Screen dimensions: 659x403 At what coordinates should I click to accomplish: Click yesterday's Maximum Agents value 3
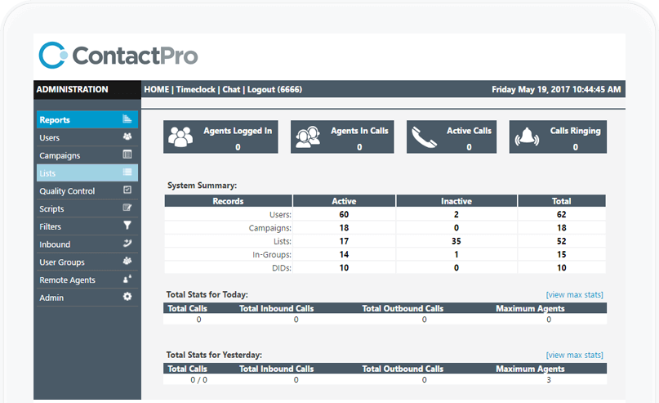(549, 380)
